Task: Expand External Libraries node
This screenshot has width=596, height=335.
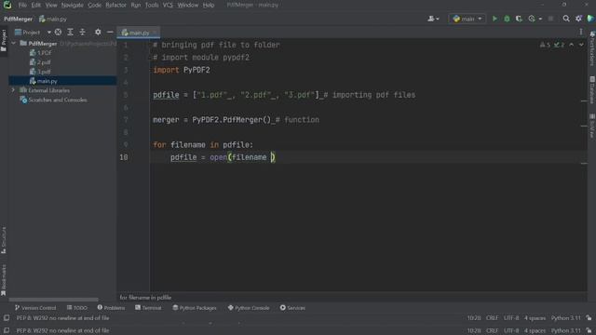Action: [14, 90]
